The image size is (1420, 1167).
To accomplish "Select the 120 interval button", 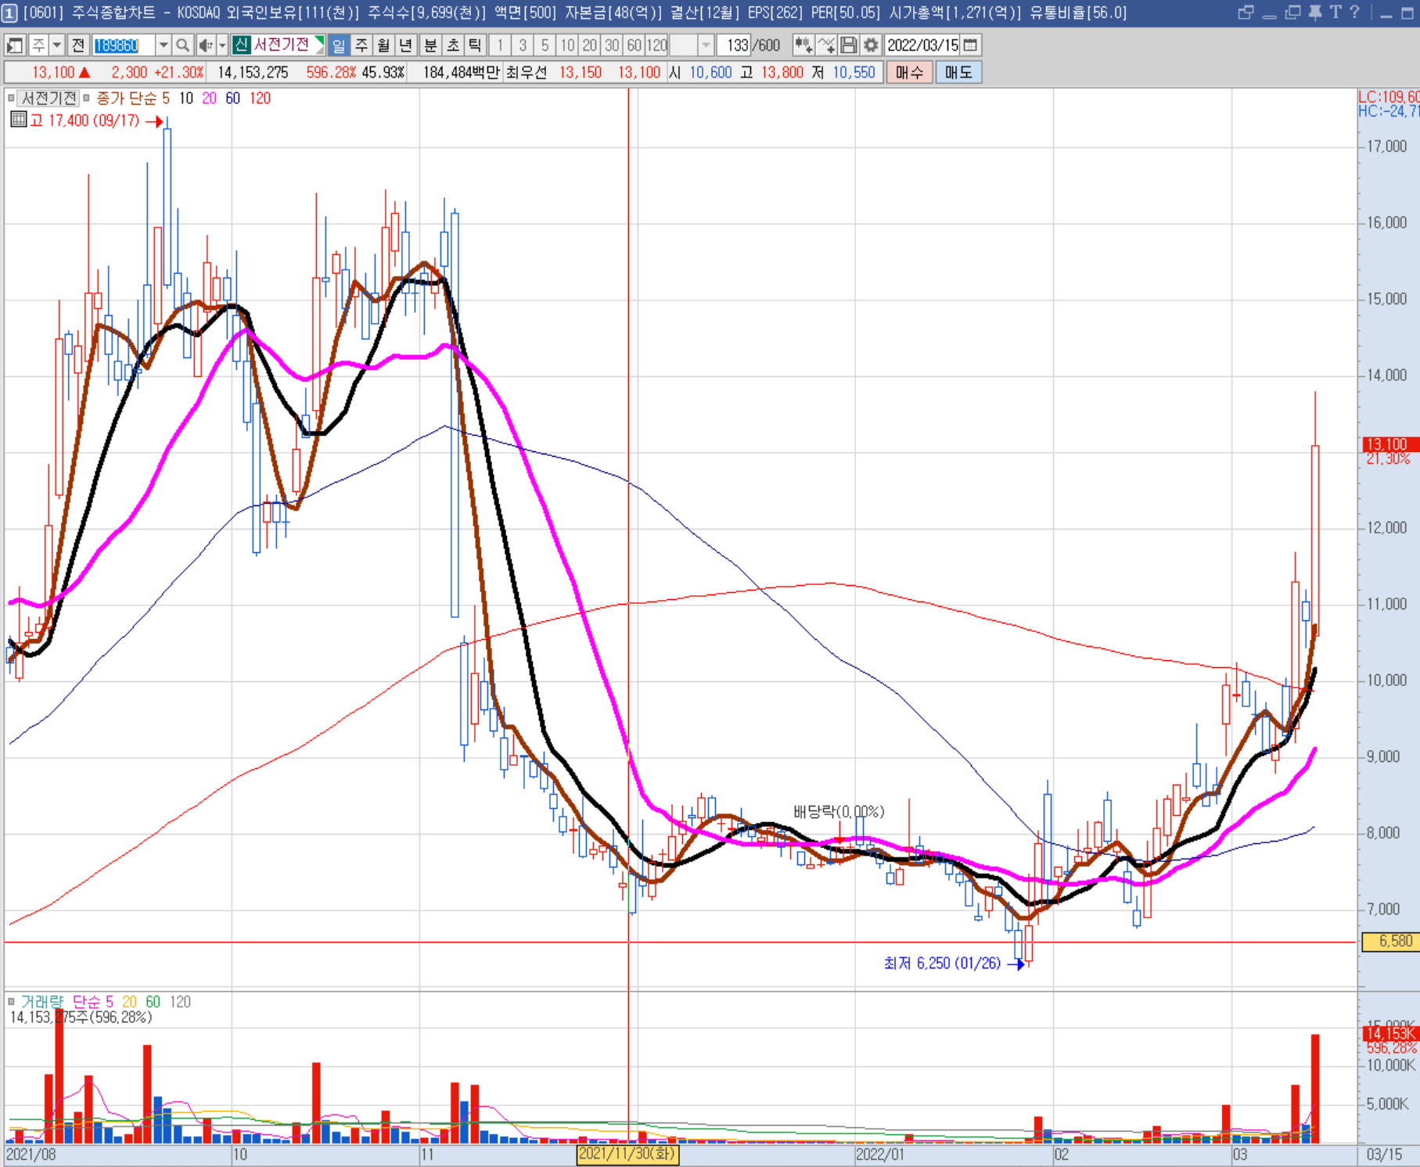I will [657, 45].
